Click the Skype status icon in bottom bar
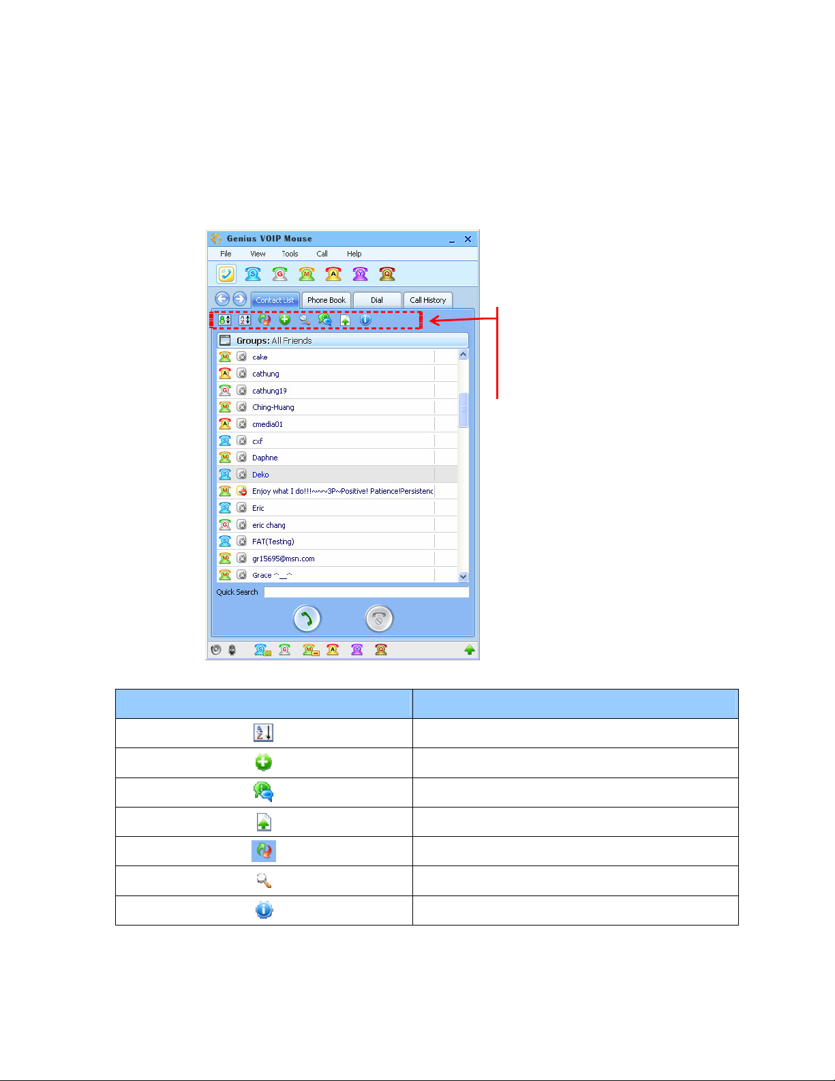The height and width of the screenshot is (1081, 835). tap(262, 650)
